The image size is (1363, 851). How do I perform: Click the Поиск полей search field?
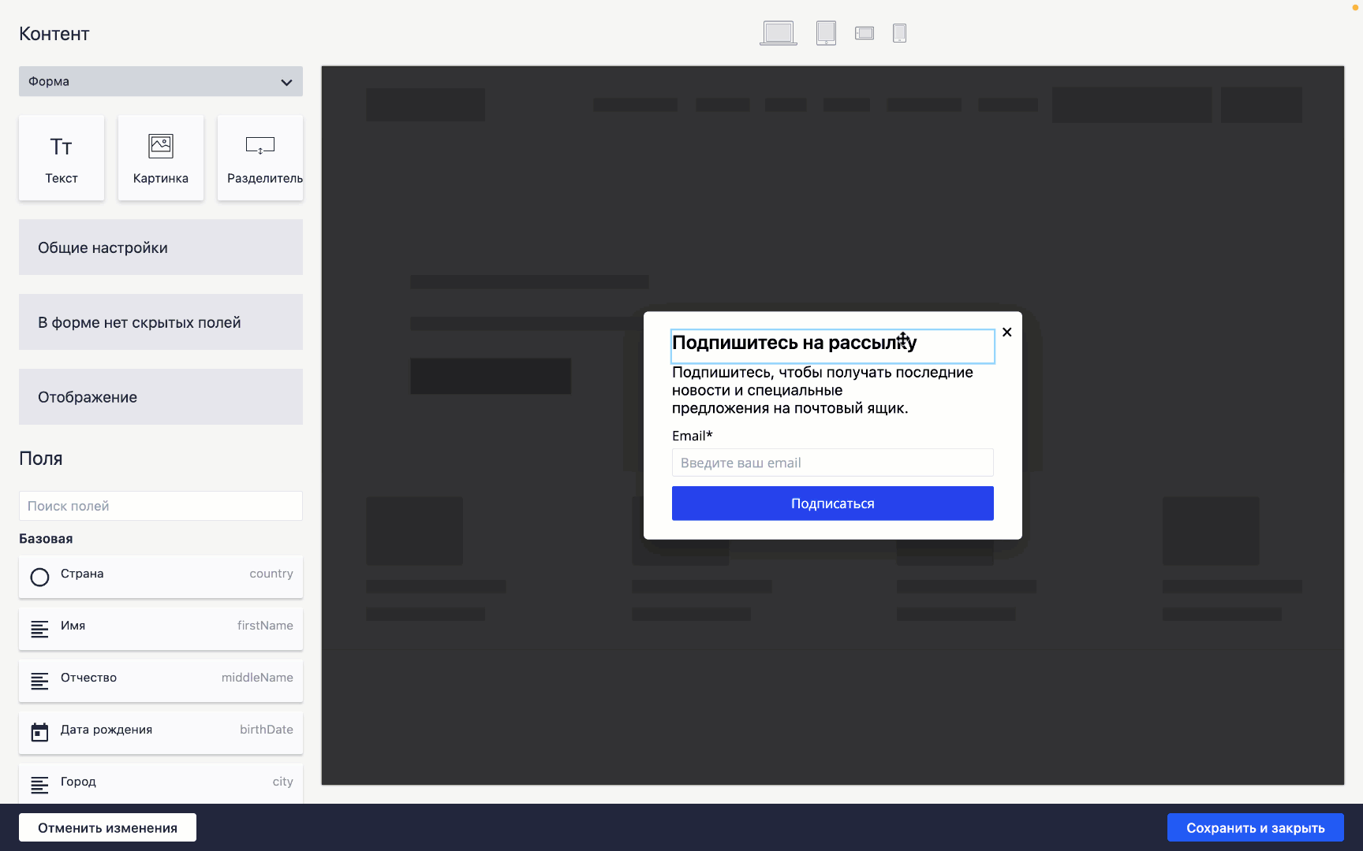[161, 506]
